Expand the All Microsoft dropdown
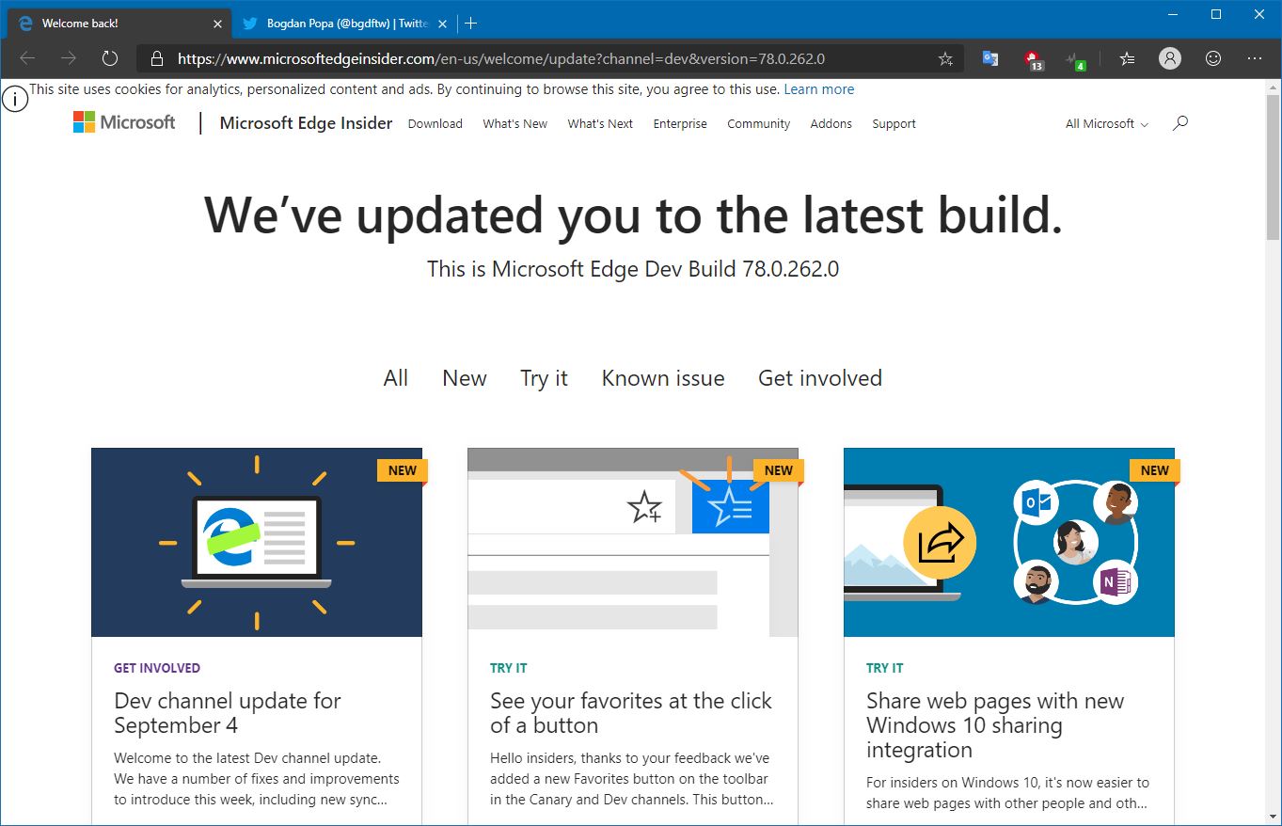Screen dimensions: 1282x826 coord(1106,123)
